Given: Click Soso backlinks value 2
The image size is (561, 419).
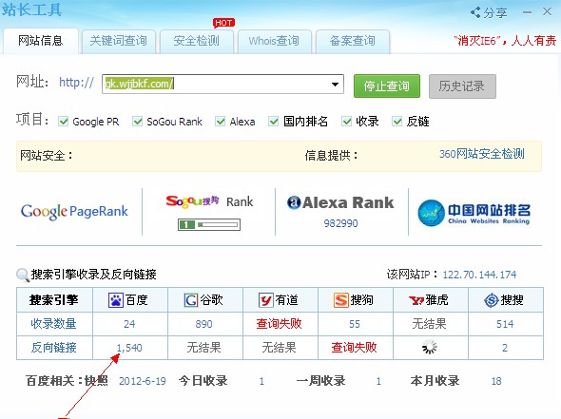Looking at the screenshot, I should coord(505,348).
